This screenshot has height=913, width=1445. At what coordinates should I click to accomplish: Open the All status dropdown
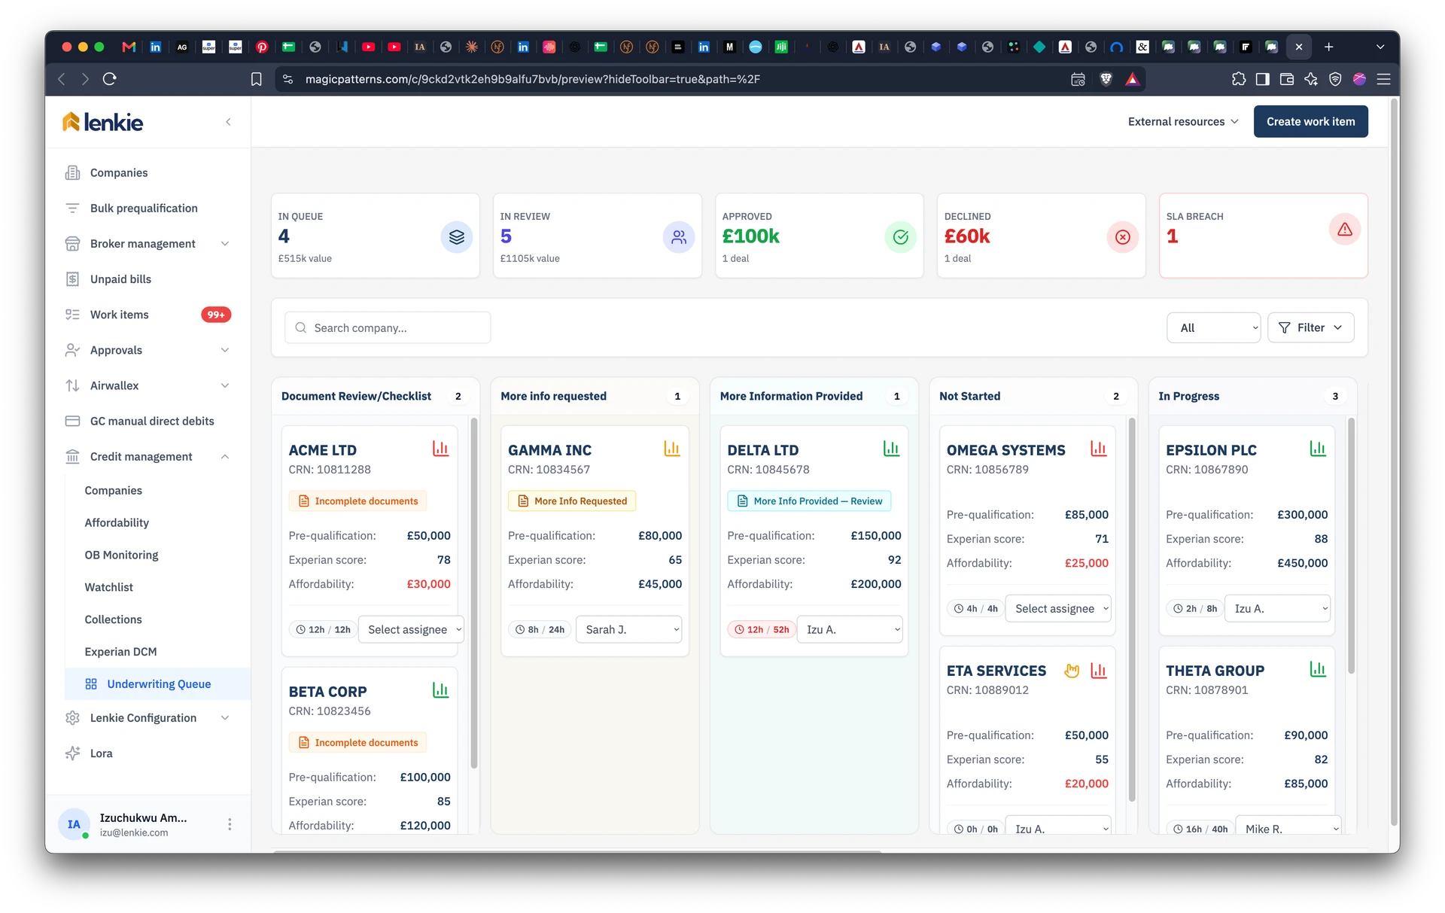coord(1213,327)
